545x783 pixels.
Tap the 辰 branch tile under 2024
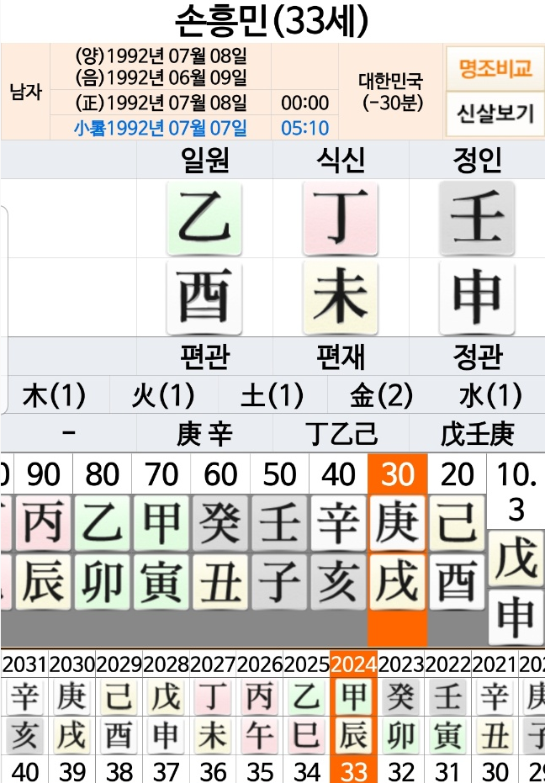click(x=354, y=735)
